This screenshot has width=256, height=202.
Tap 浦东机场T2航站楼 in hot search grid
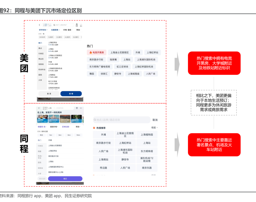(147, 160)
